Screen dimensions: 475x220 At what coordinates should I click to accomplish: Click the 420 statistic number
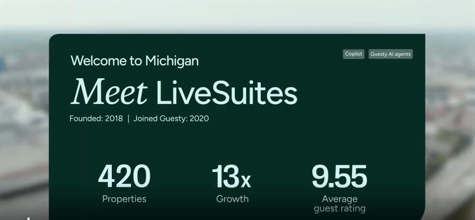[x=124, y=176]
